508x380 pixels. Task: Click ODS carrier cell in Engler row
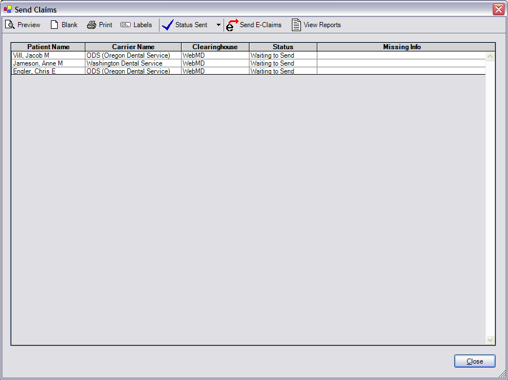click(133, 71)
